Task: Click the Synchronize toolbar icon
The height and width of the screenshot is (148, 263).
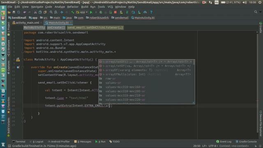Action: (x=18, y=12)
